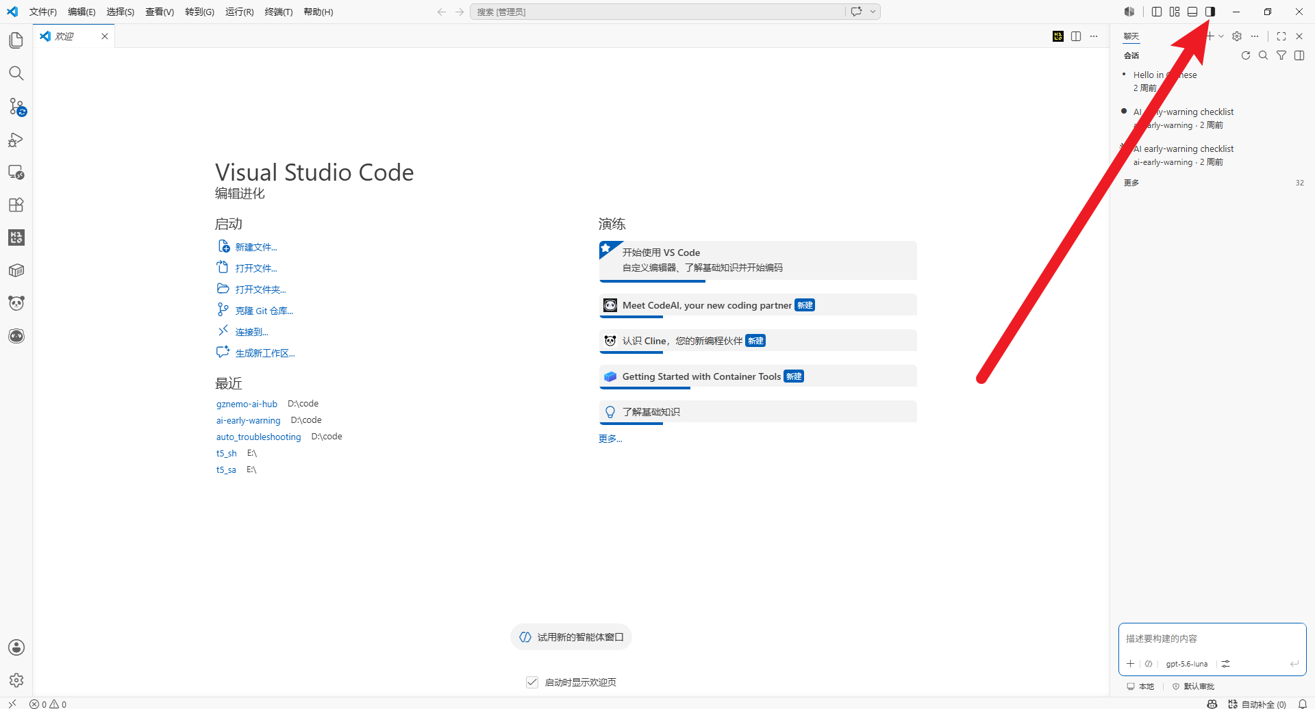
Task: Open errors and warnings count in status bar
Action: click(x=48, y=704)
